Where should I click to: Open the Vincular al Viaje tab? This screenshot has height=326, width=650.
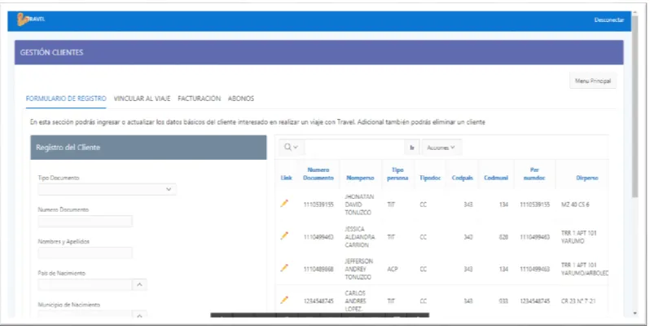(142, 99)
